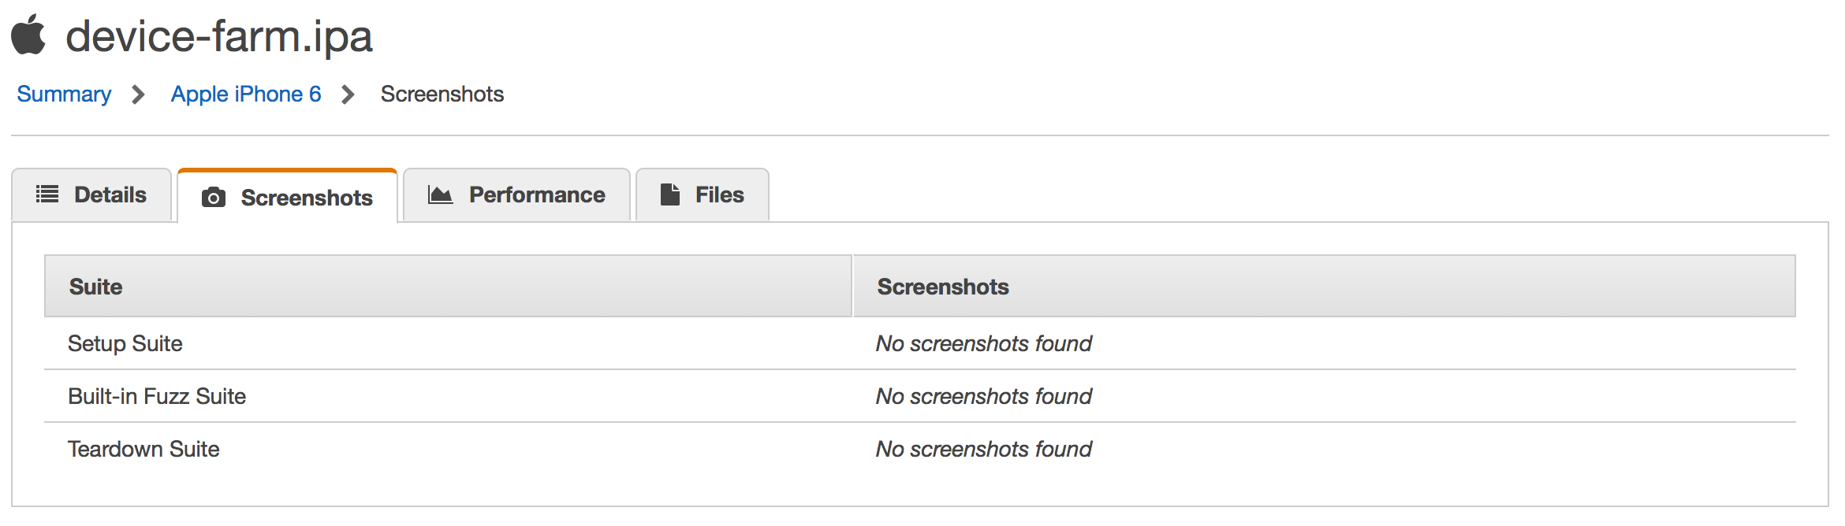Screen dimensions: 1845x526
Task: Click the Suite column header
Action: click(95, 287)
